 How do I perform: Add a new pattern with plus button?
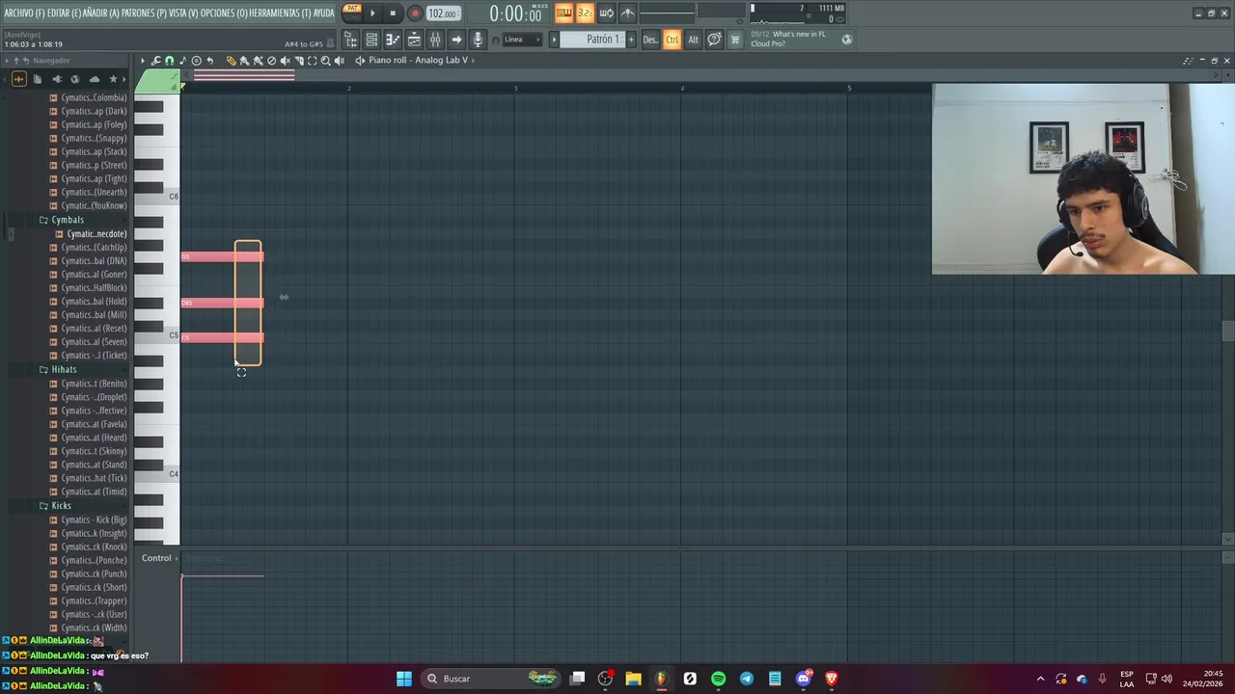pyautogui.click(x=631, y=40)
